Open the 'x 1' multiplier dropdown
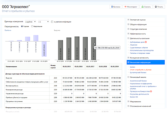Screen dimensions: 167x116 pos(43,22)
